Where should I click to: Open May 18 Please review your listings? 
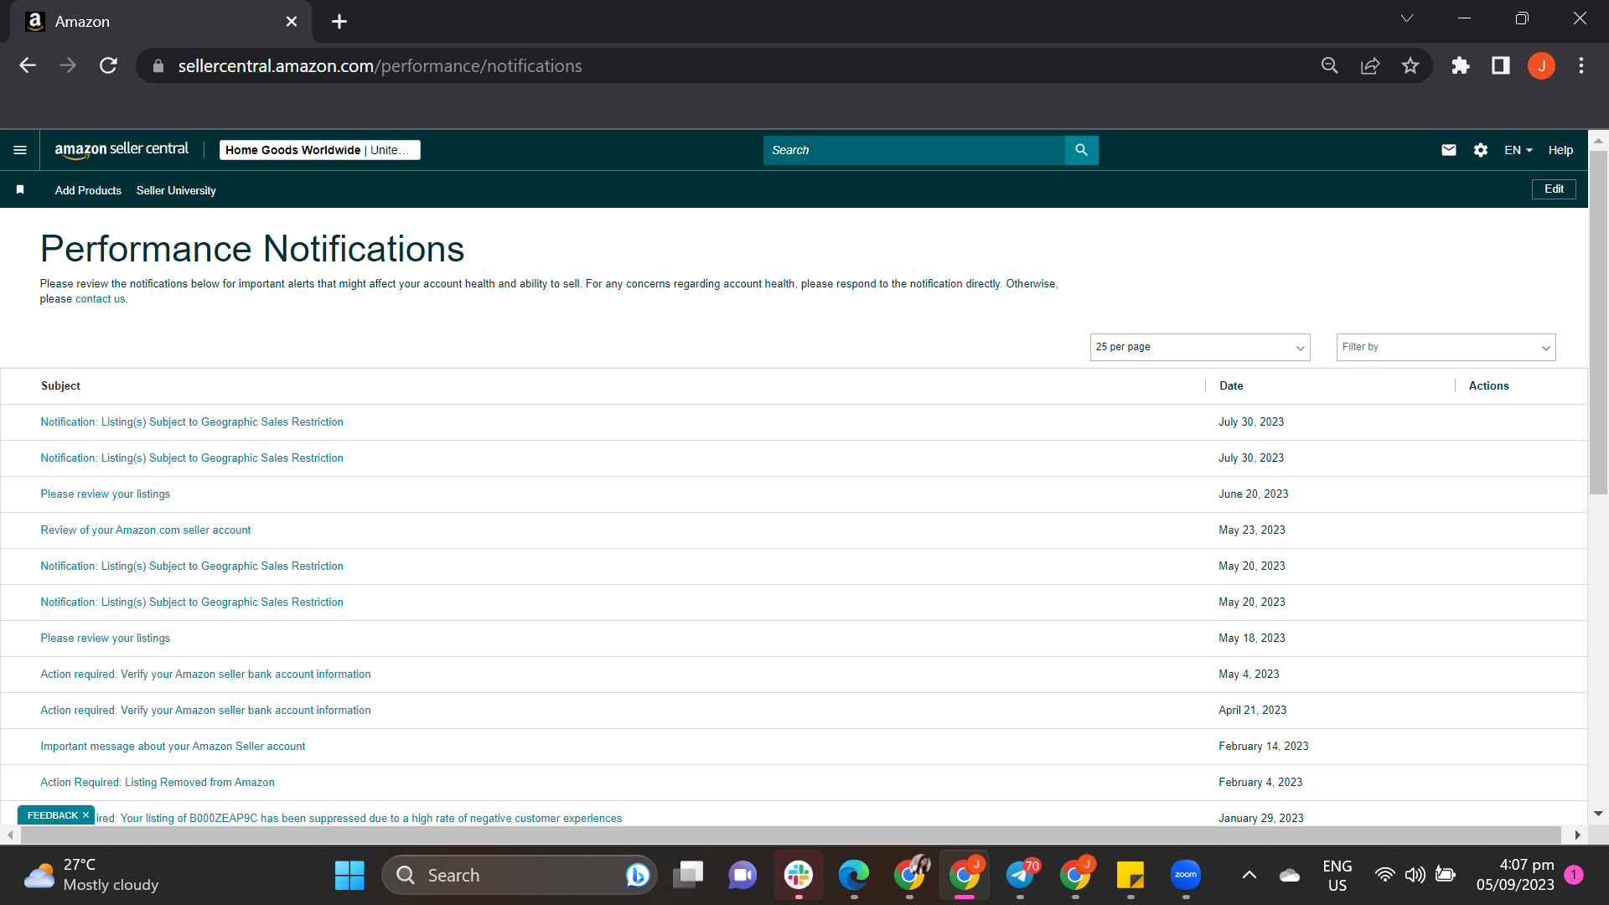tap(105, 639)
